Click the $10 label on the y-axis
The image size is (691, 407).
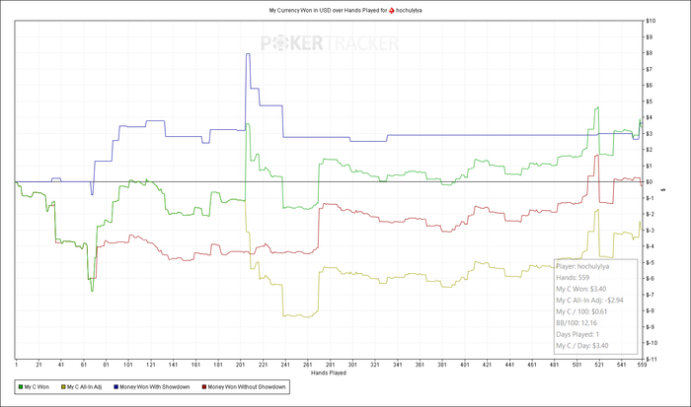coord(651,21)
